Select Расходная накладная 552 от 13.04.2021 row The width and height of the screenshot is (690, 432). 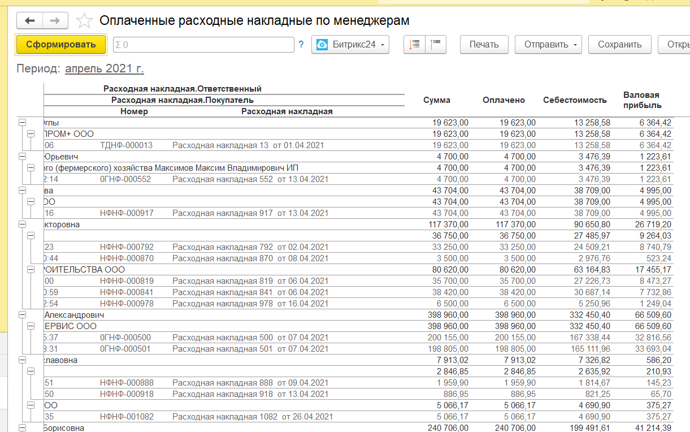pos(250,179)
